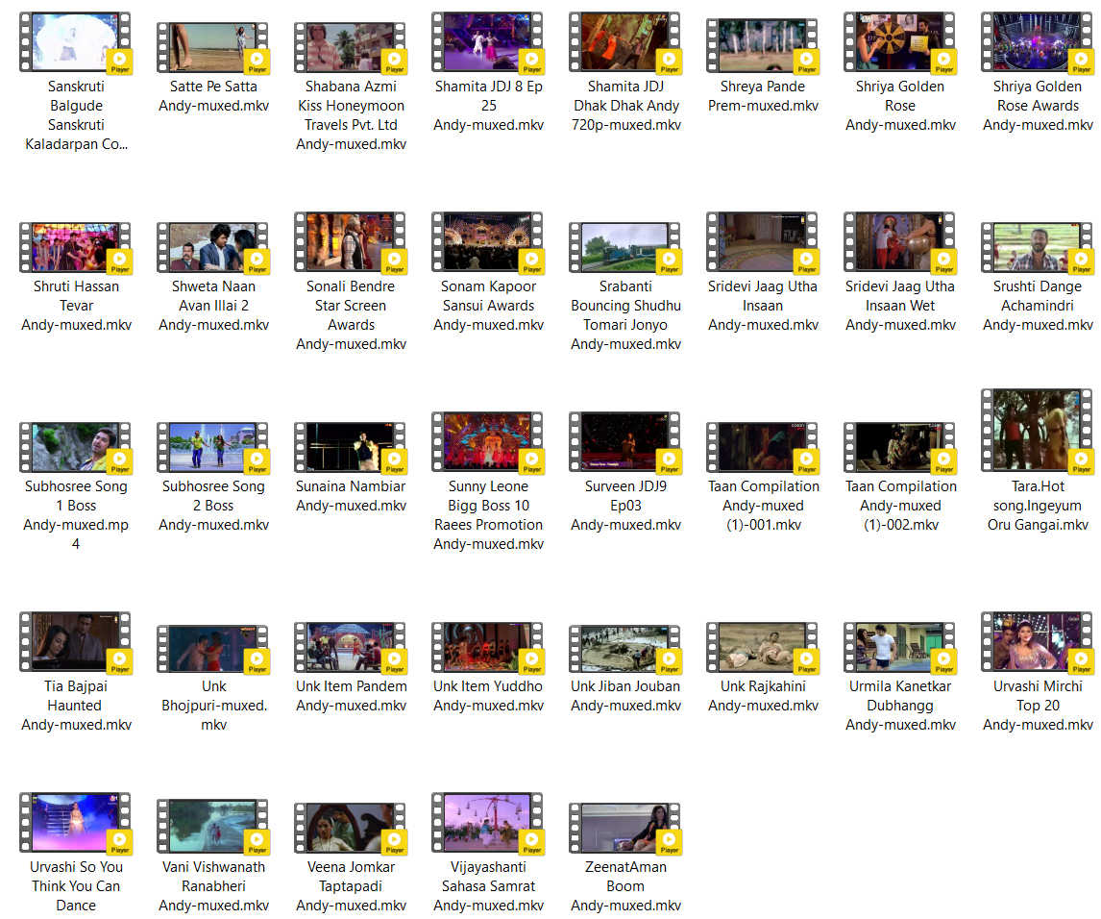Click the file name 'Unk Jiban Jouban Andy-muxed.mkv'

[x=625, y=696]
